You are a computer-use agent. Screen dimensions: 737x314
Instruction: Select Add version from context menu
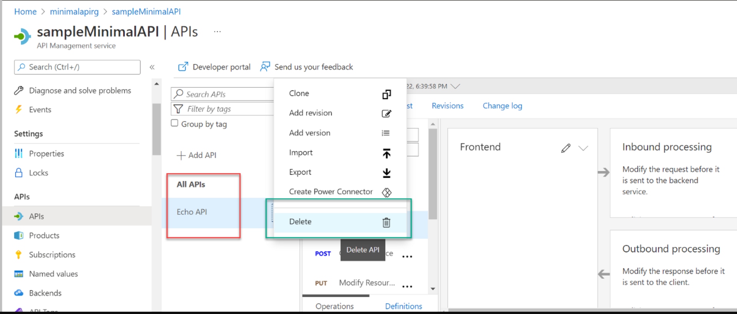[309, 133]
